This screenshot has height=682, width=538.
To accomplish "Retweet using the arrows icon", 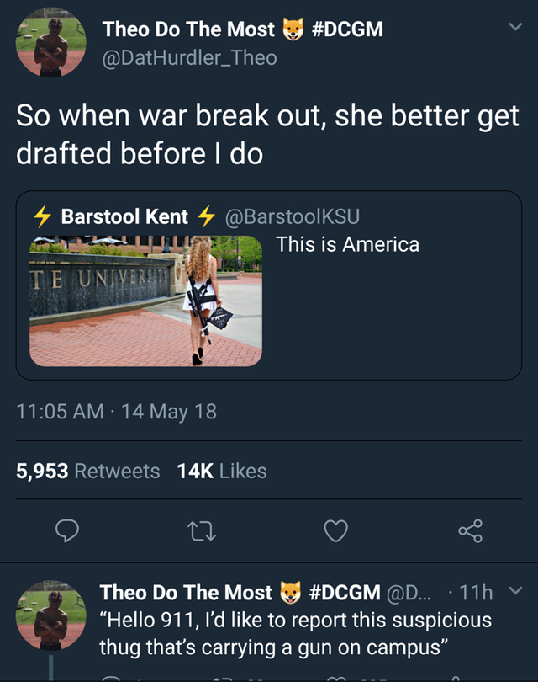I will click(202, 531).
